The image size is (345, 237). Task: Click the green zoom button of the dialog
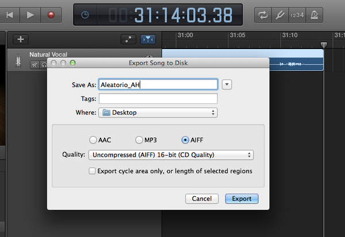click(x=72, y=63)
